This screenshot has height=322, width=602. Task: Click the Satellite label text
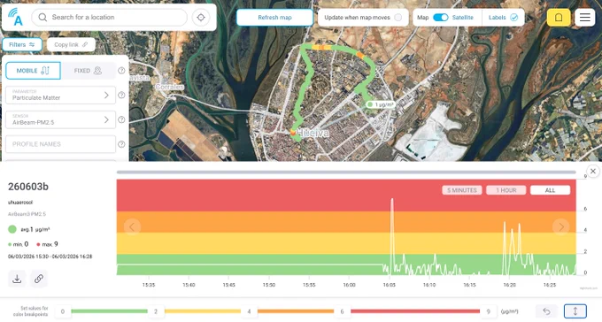[x=463, y=18]
